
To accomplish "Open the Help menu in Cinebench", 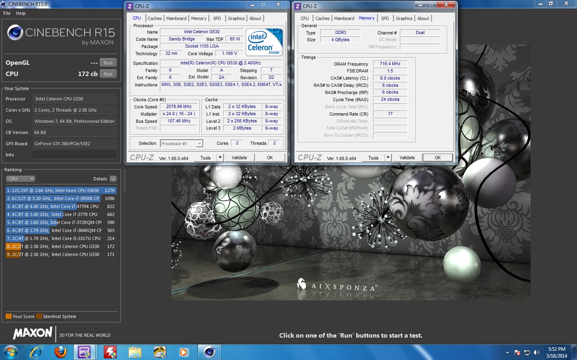I will point(21,13).
